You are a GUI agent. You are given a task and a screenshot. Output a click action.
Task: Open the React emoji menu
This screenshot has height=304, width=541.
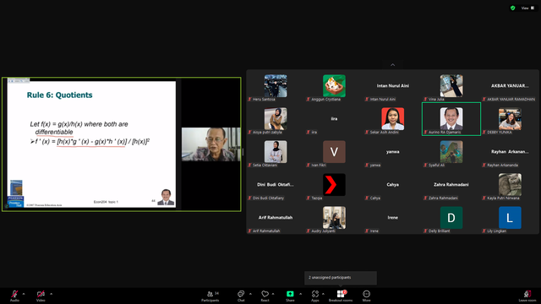tap(265, 296)
